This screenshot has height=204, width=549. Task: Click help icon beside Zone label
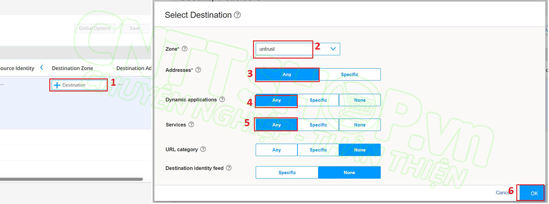185,48
